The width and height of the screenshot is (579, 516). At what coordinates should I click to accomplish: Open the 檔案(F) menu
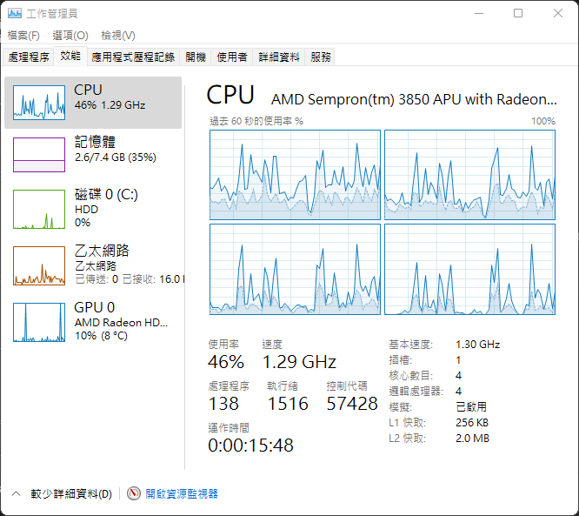23,36
